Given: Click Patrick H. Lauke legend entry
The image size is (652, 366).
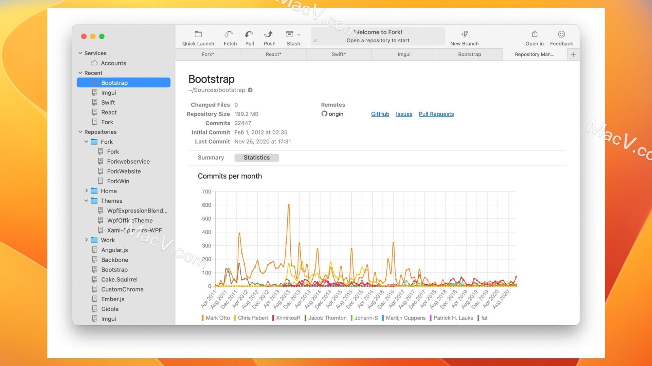Looking at the screenshot, I should click(x=451, y=318).
